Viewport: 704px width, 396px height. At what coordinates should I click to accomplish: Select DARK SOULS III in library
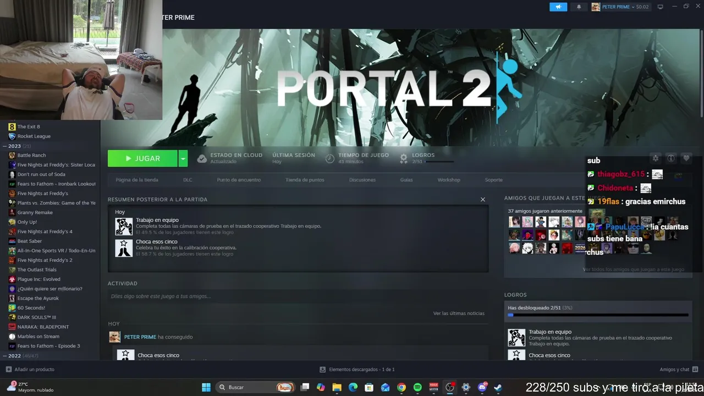click(36, 317)
